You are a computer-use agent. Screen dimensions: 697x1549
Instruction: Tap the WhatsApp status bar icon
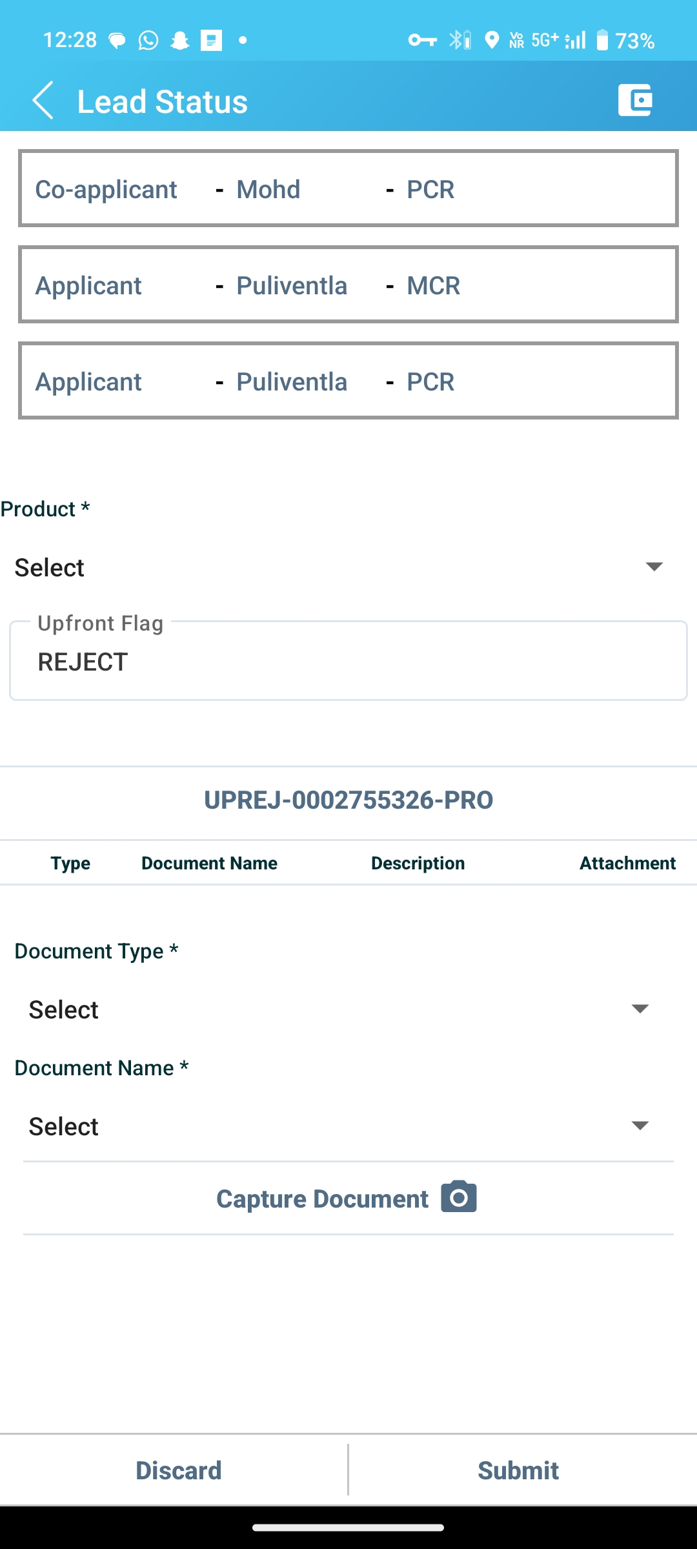click(148, 41)
